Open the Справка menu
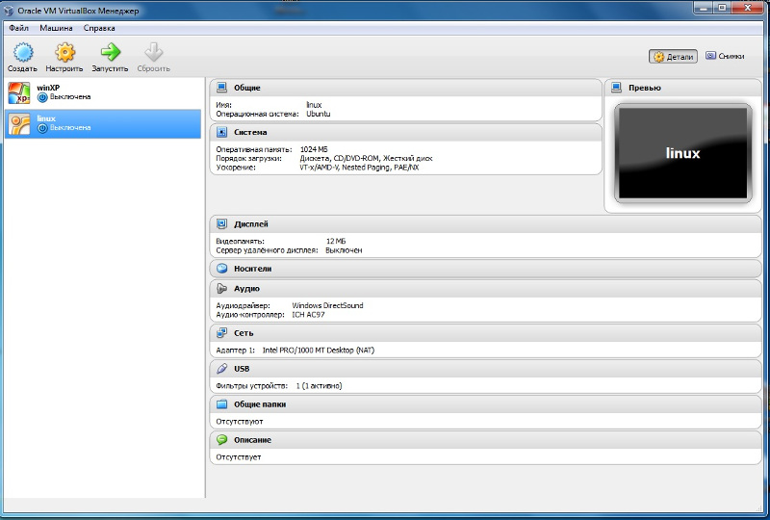The height and width of the screenshot is (520, 770). 99,28
